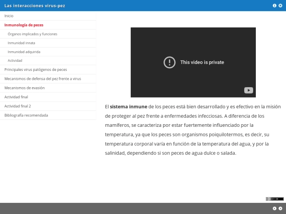Click the video error exclamation icon
Viewport: 286px width, 214px height.
point(169,62)
